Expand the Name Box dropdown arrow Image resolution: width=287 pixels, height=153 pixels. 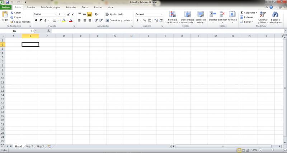pos(31,31)
